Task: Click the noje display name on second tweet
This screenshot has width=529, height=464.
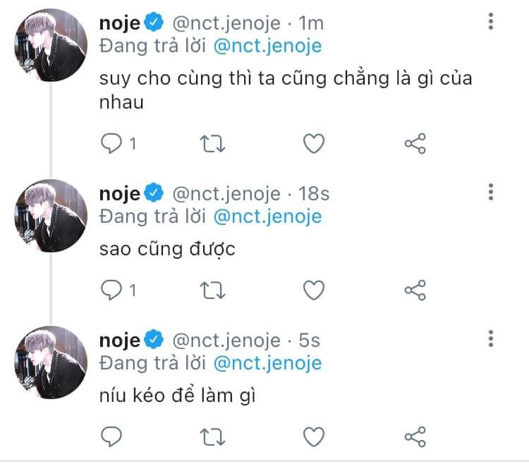Action: click(120, 193)
